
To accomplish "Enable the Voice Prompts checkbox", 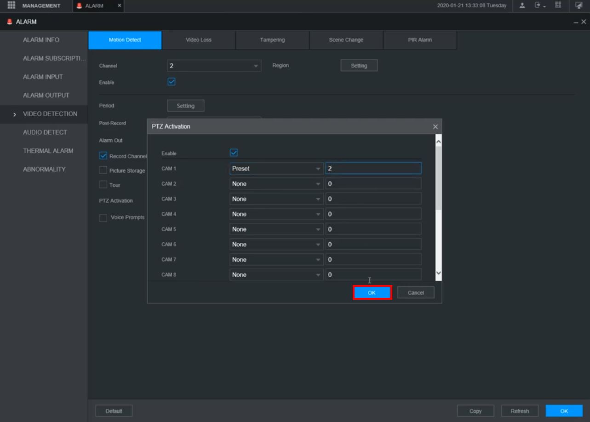I will tap(103, 217).
